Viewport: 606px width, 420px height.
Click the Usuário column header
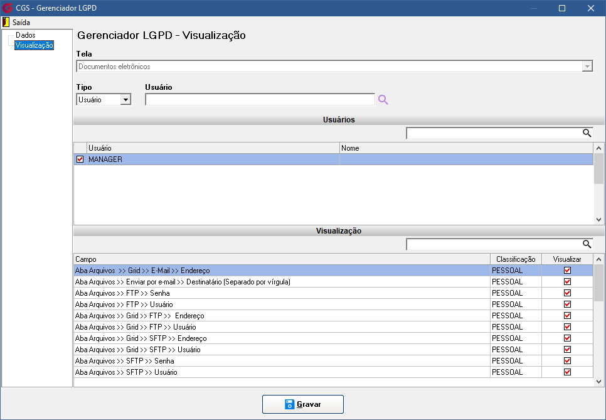213,148
